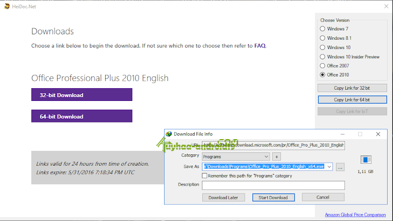393x221 pixels.
Task: Minimize the Download File Info dialog
Action: coord(342,134)
